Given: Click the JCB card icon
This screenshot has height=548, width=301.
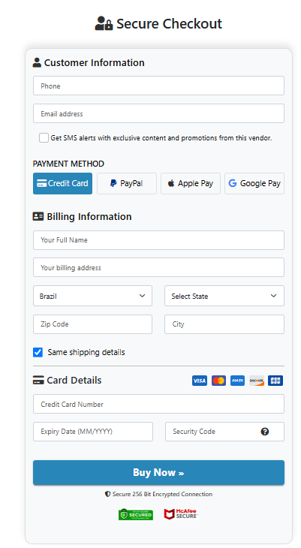Looking at the screenshot, I should 275,381.
